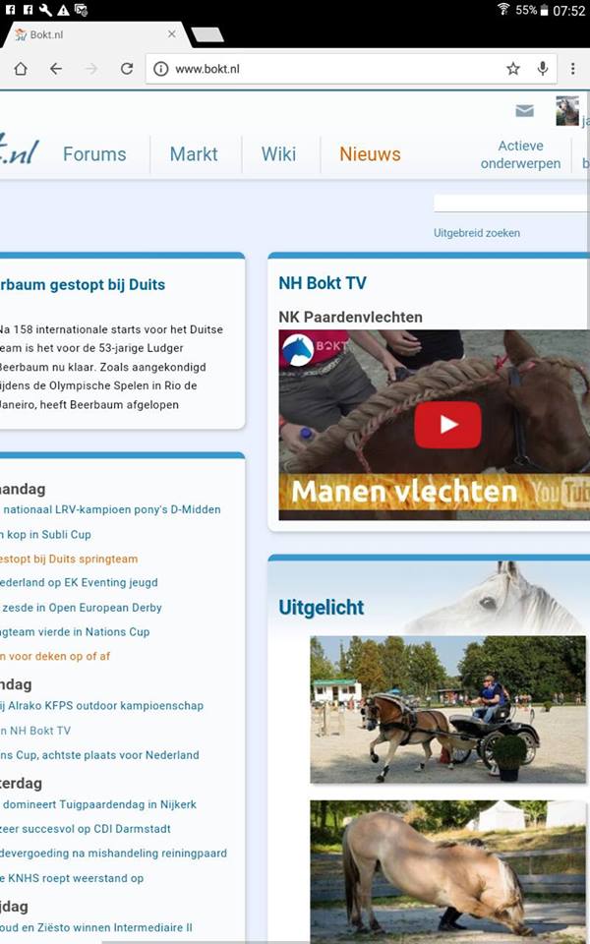
Task: Open messages envelope icon
Action: click(524, 111)
